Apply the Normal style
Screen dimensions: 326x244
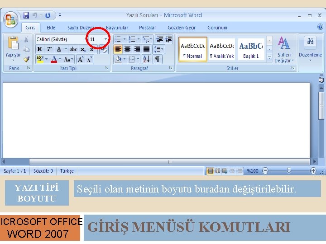coord(193,49)
